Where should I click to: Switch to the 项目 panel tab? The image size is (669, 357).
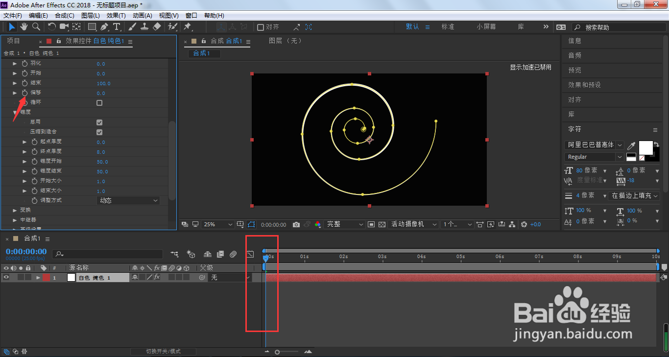pyautogui.click(x=14, y=41)
